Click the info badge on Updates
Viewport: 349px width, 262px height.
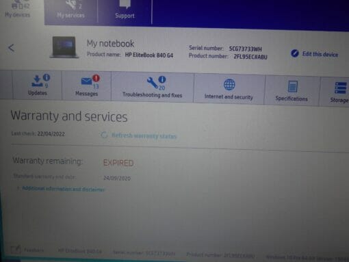pos(47,77)
